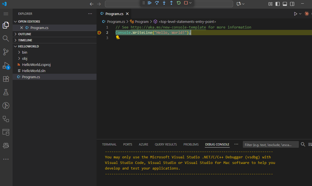Switch to the TERMINAL tab

pos(109,144)
